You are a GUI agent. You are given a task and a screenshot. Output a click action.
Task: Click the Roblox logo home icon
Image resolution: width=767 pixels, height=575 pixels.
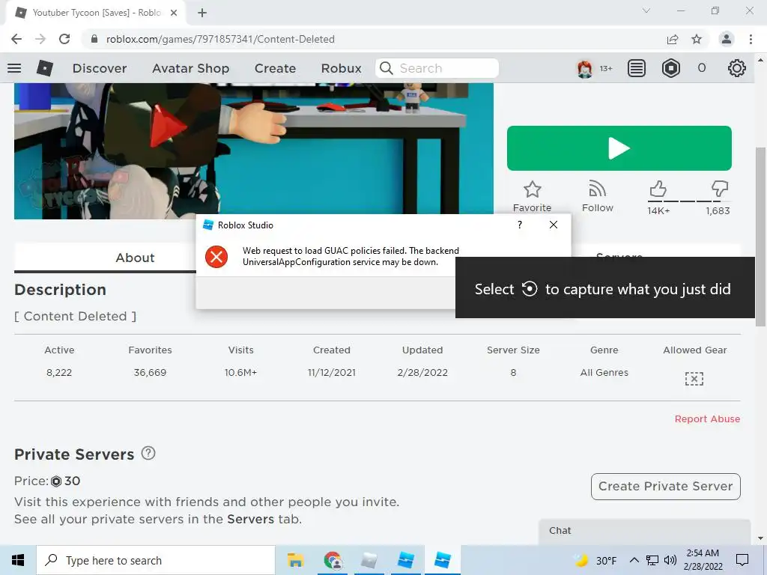coord(44,68)
